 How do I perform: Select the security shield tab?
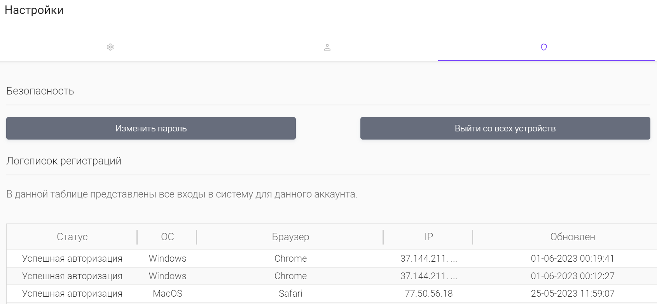544,47
